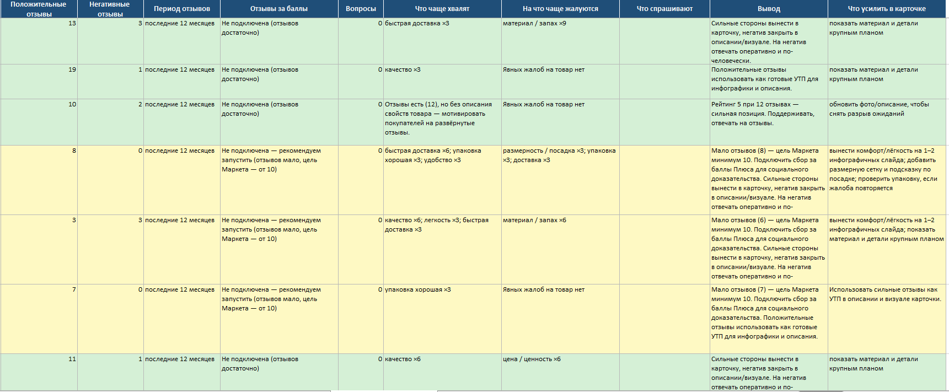Click the 'Отзывы за баллы' header cell
The width and height of the screenshot is (949, 392).
pyautogui.click(x=279, y=9)
